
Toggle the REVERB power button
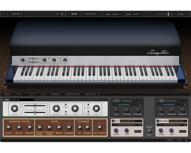158,121
